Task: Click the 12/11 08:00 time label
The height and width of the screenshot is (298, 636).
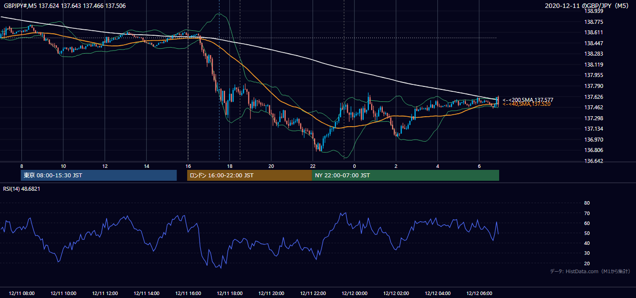Action: [x=21, y=294]
